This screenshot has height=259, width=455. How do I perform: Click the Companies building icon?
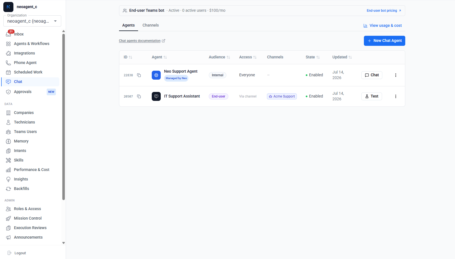click(x=8, y=113)
